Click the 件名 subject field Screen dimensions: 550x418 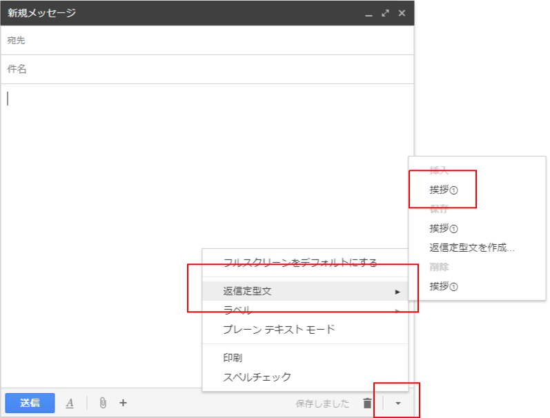[207, 70]
